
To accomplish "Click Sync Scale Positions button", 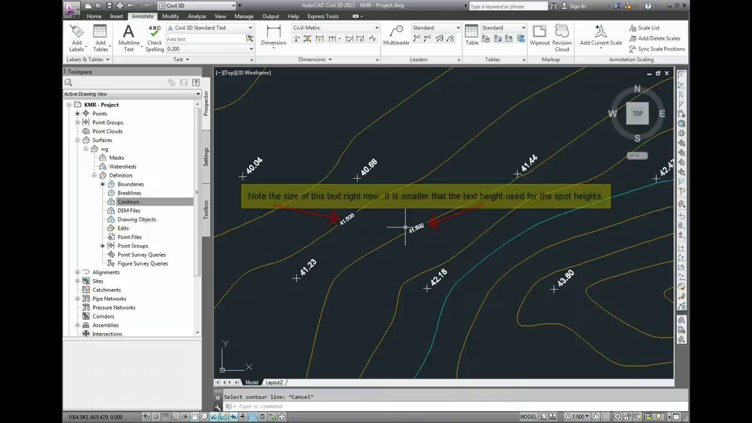I will 657,49.
